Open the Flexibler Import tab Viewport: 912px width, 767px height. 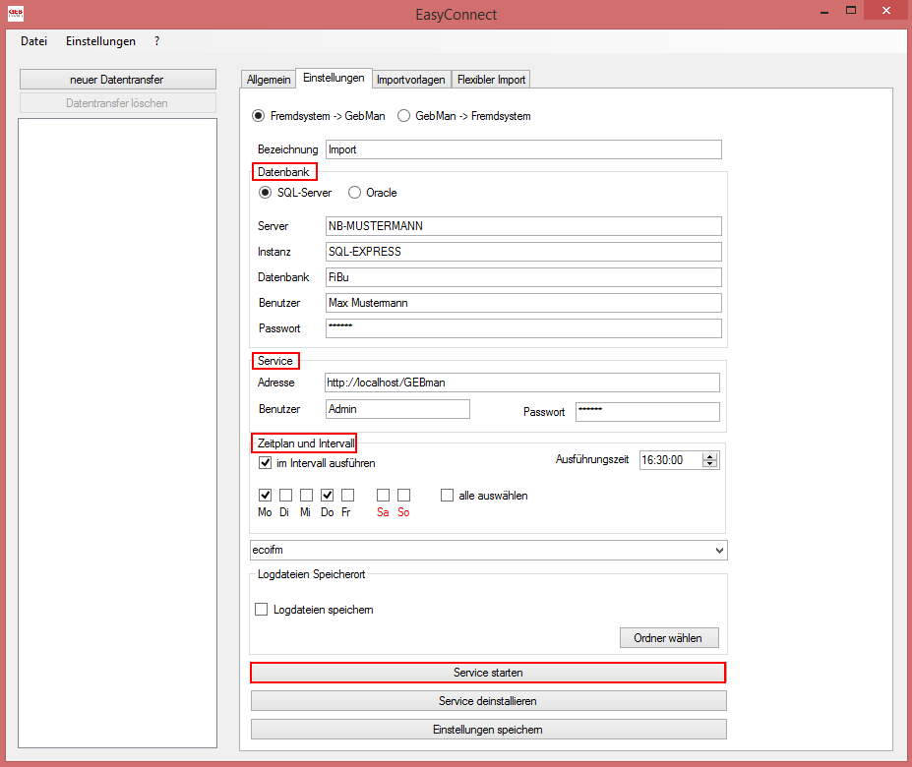coord(490,79)
